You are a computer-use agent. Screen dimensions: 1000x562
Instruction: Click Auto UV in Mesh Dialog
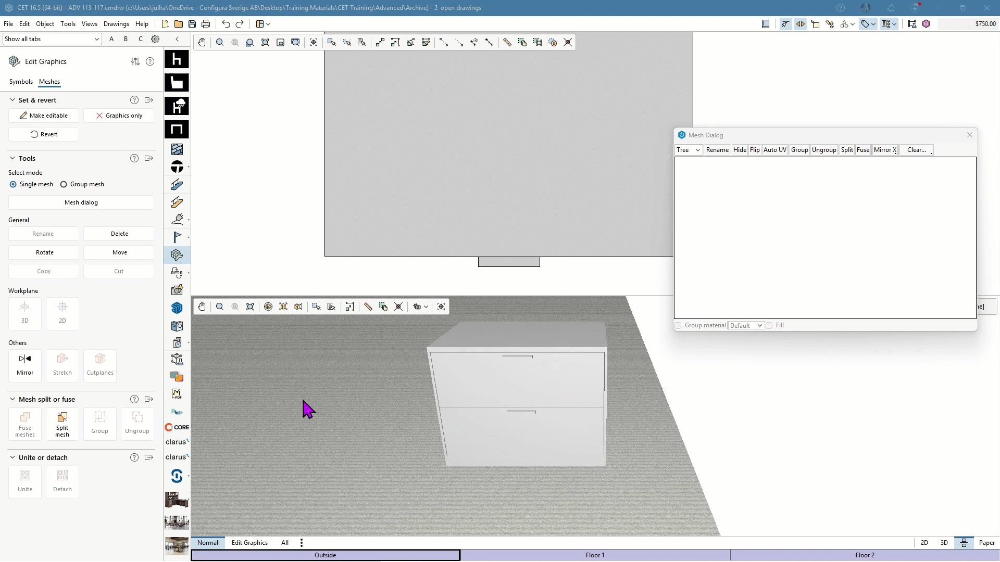coord(775,150)
